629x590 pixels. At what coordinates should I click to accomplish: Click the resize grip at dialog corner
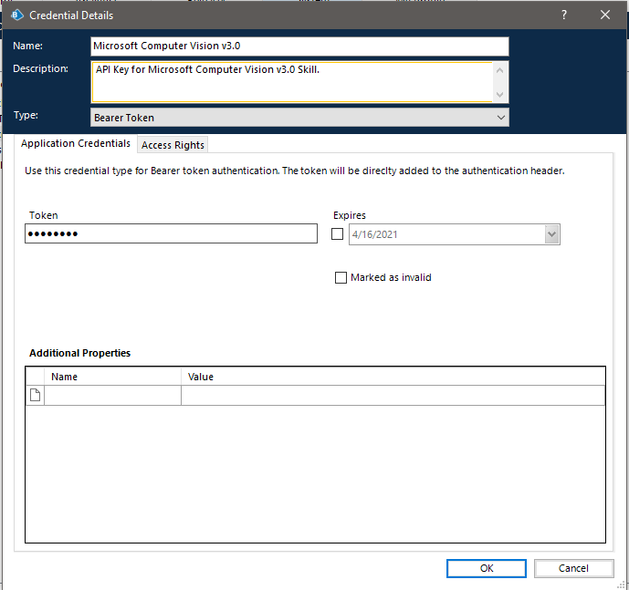click(621, 585)
